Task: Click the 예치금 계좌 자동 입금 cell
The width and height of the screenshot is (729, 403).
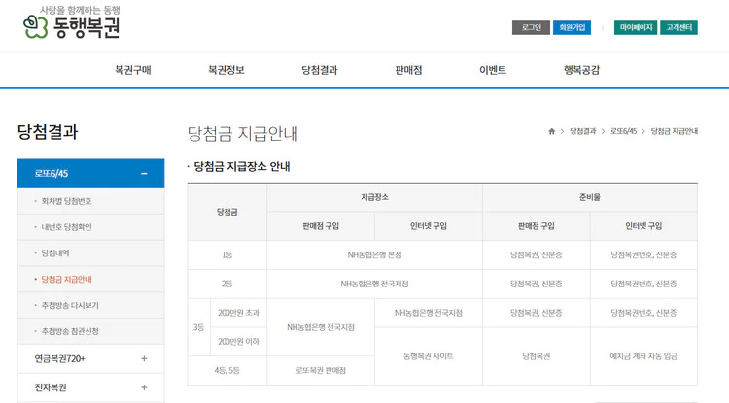Action: [643, 356]
